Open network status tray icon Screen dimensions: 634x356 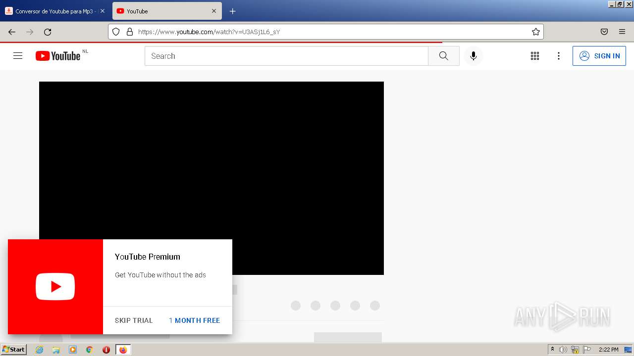click(x=575, y=350)
